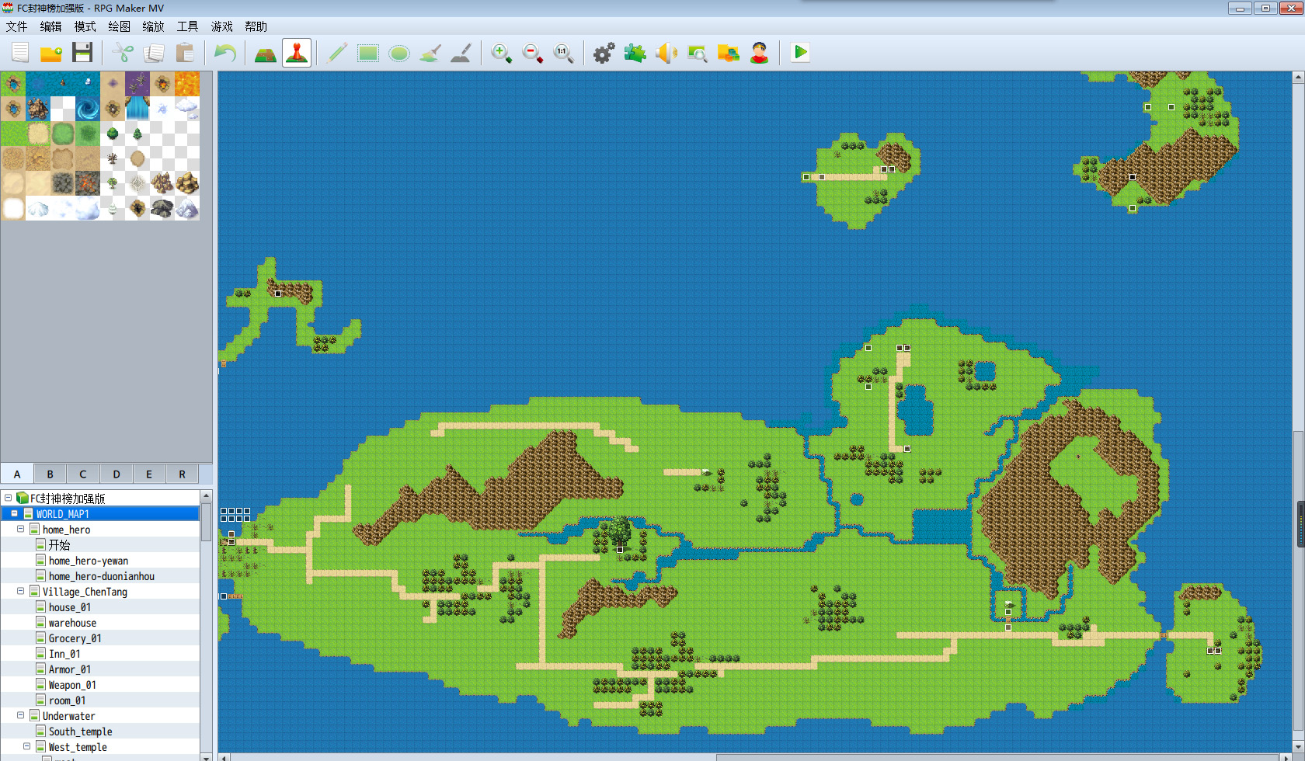
Task: Select the Shadow Pen tool
Action: pyautogui.click(x=461, y=53)
